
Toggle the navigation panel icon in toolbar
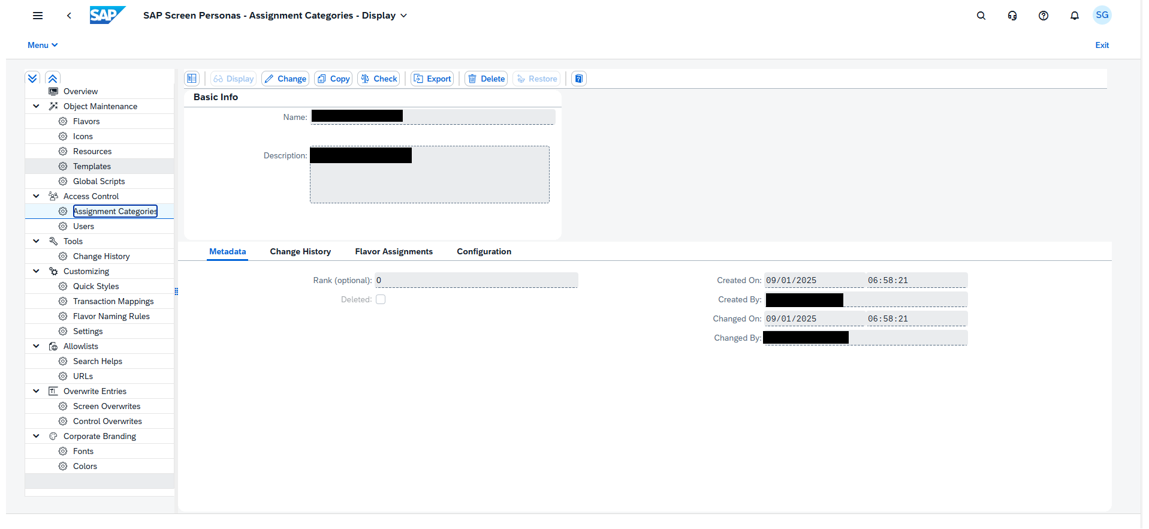pos(192,79)
